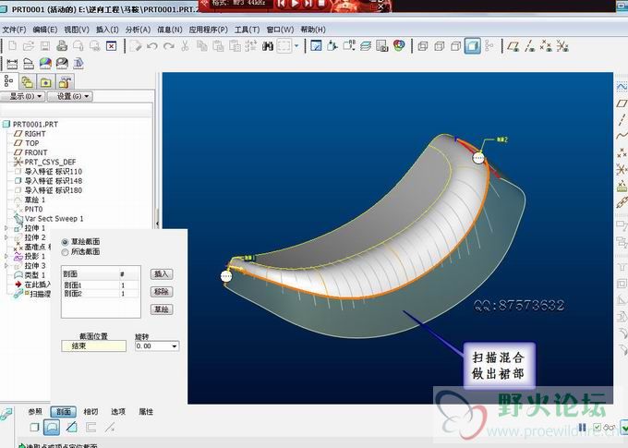Image resolution: width=628 pixels, height=448 pixels.
Task: Select No hidden display style icon
Action: point(456,46)
